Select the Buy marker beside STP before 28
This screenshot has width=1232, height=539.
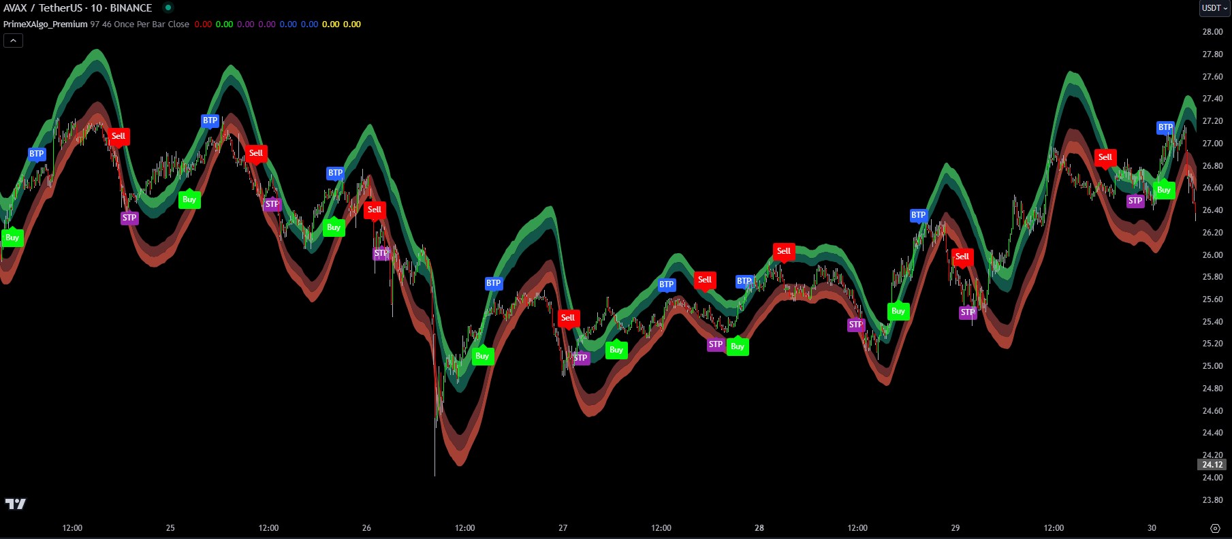738,346
